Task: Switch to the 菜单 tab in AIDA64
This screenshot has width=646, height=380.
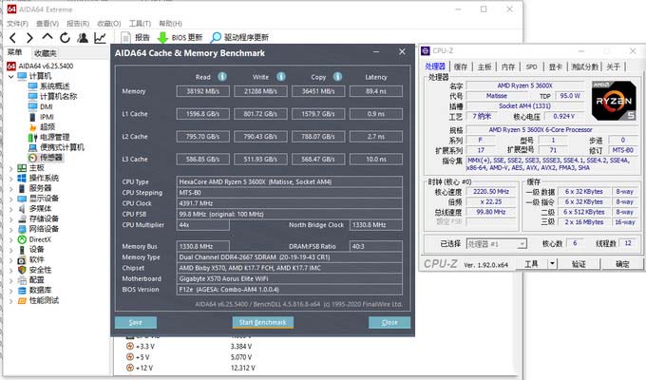Action: [x=14, y=52]
